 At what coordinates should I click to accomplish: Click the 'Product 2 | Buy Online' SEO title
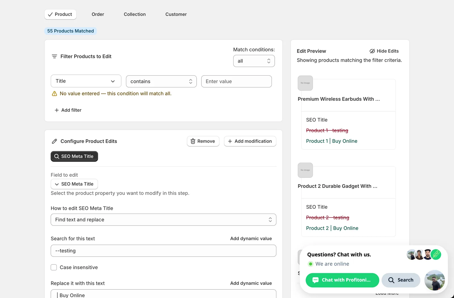click(x=332, y=228)
